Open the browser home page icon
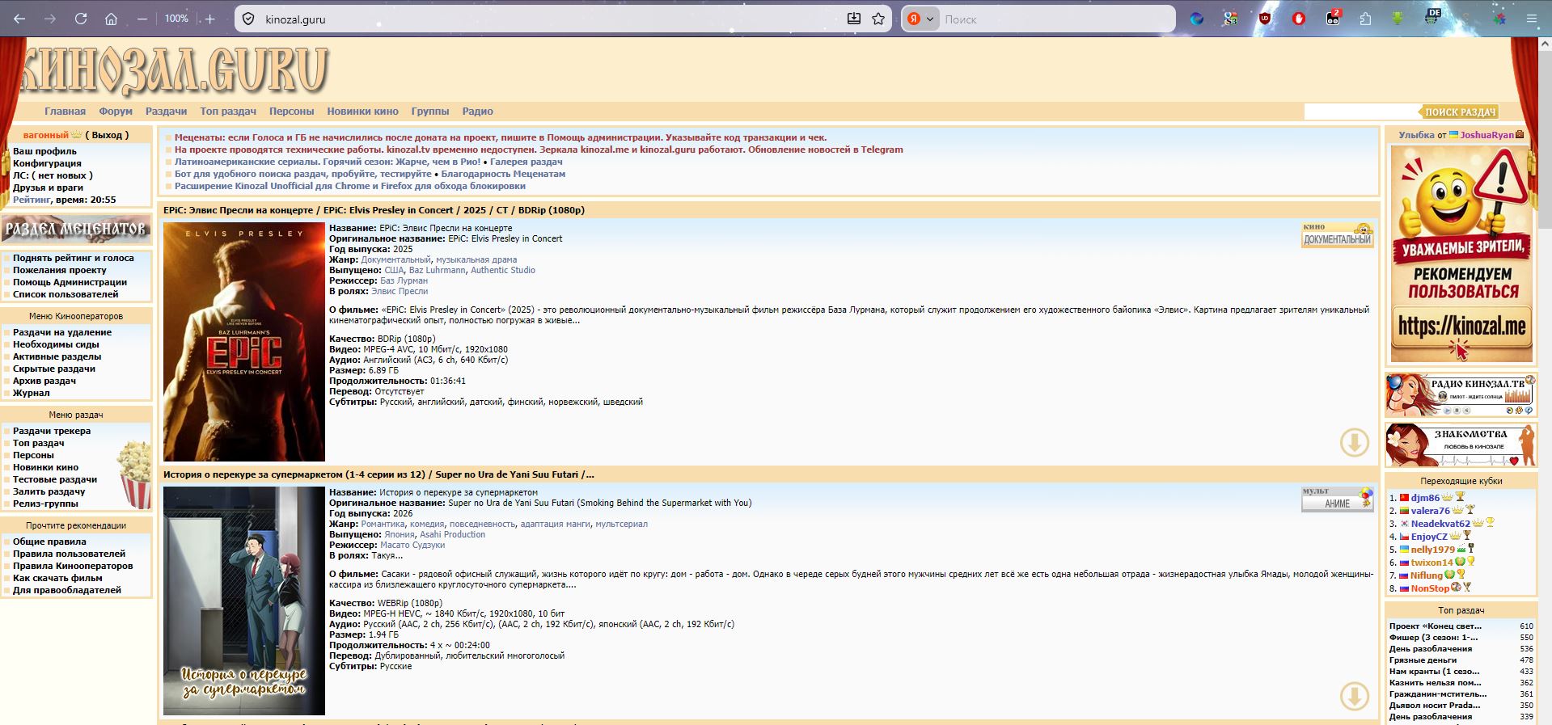Image resolution: width=1552 pixels, height=725 pixels. [x=112, y=19]
